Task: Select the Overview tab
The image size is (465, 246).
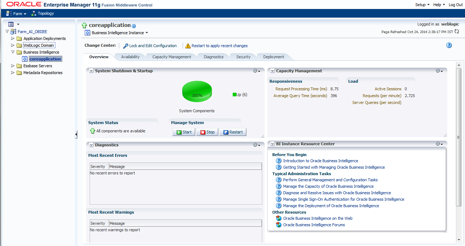Action: click(x=99, y=57)
